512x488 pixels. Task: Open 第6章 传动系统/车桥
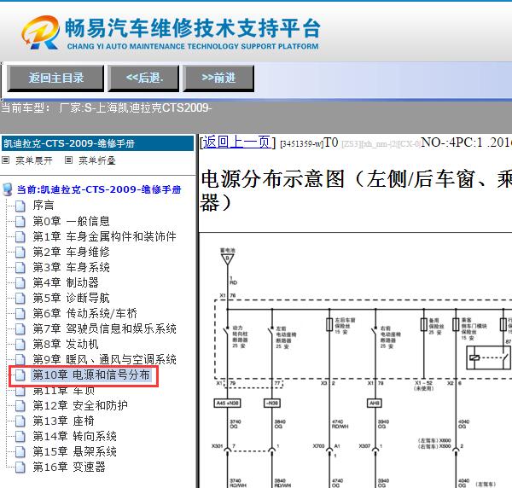[x=84, y=313]
